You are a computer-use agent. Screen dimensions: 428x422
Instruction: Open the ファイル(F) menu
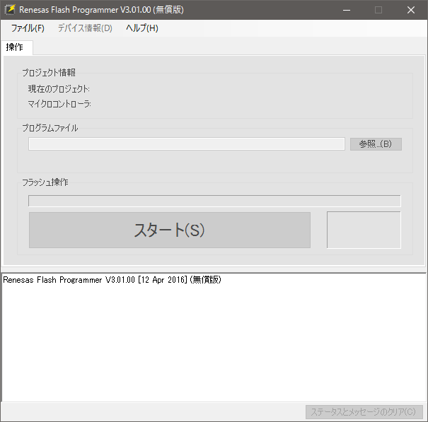tap(28, 28)
